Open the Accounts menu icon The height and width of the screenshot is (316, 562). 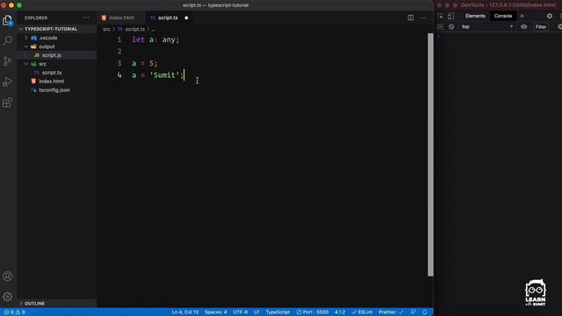(8, 276)
